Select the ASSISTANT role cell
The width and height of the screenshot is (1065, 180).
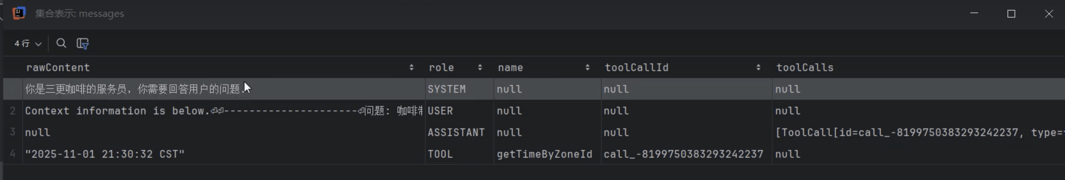point(456,133)
